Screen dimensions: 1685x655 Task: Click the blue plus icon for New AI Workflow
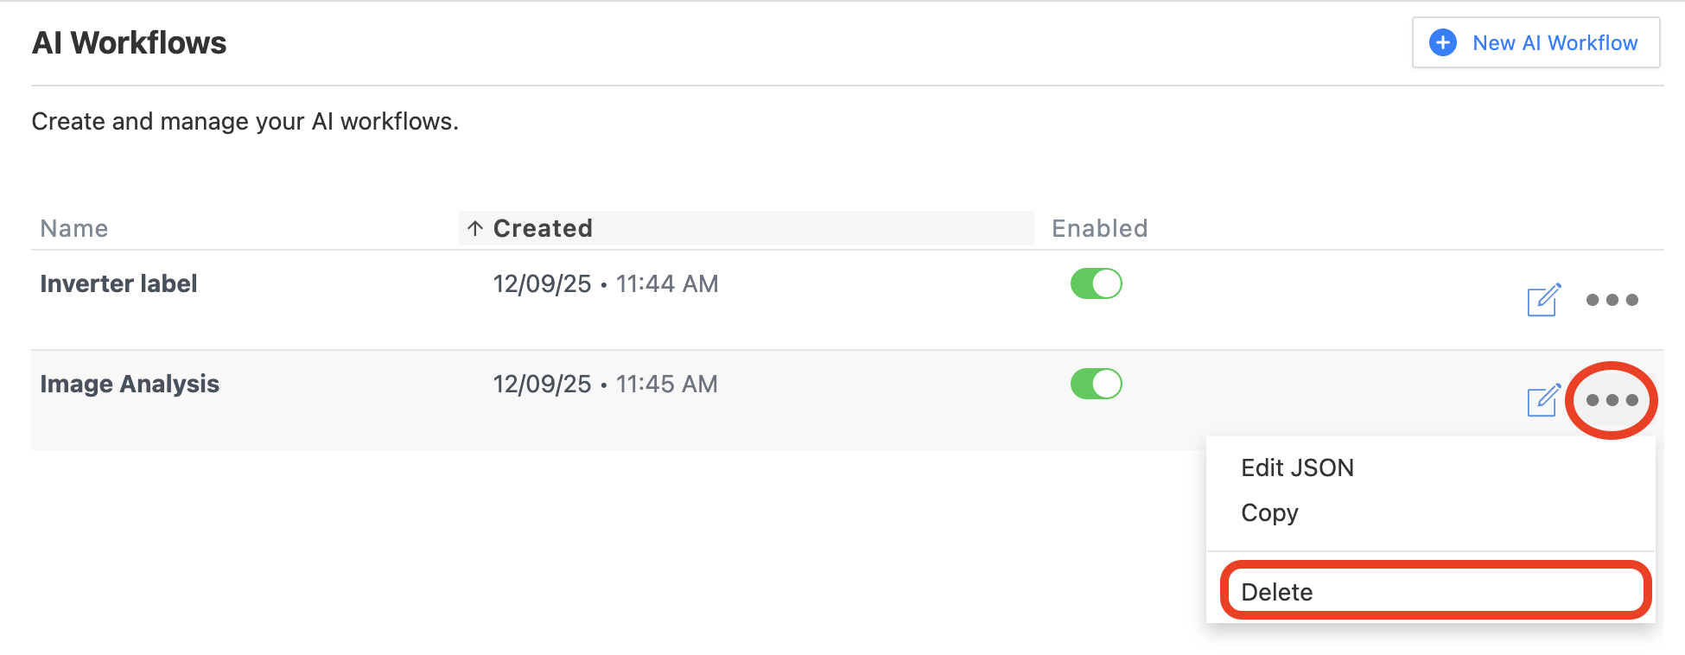(1442, 42)
